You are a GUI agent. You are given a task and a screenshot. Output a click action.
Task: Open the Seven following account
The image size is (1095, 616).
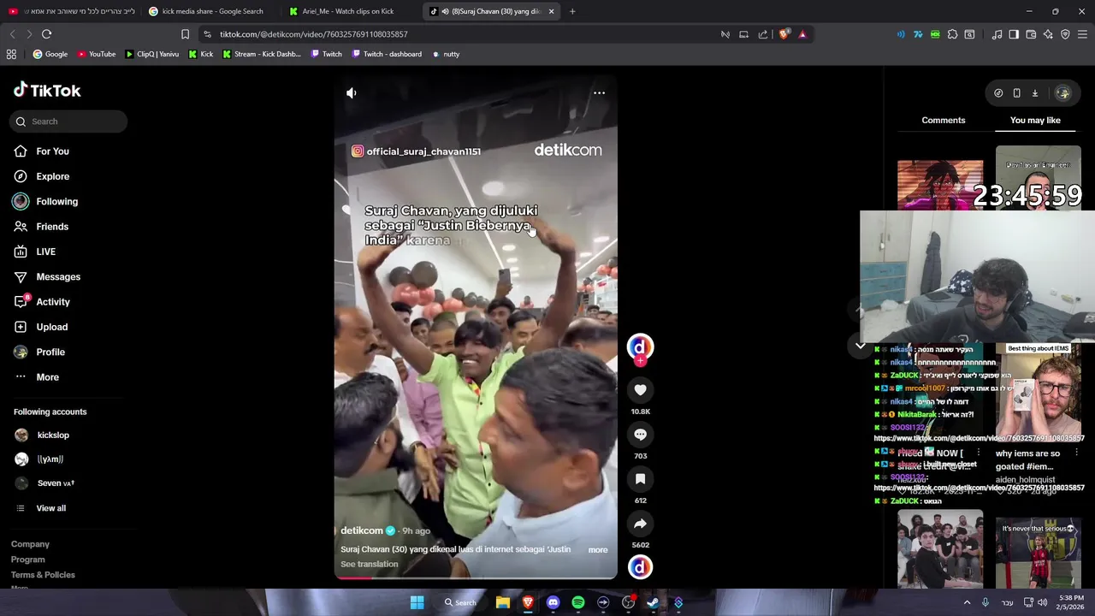point(56,483)
